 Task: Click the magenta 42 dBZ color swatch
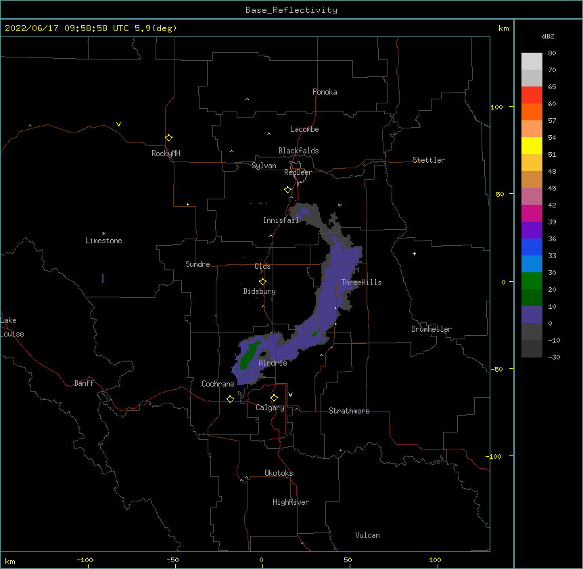532,213
